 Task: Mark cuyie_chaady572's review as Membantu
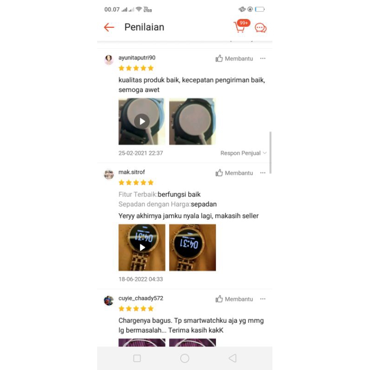(x=234, y=299)
